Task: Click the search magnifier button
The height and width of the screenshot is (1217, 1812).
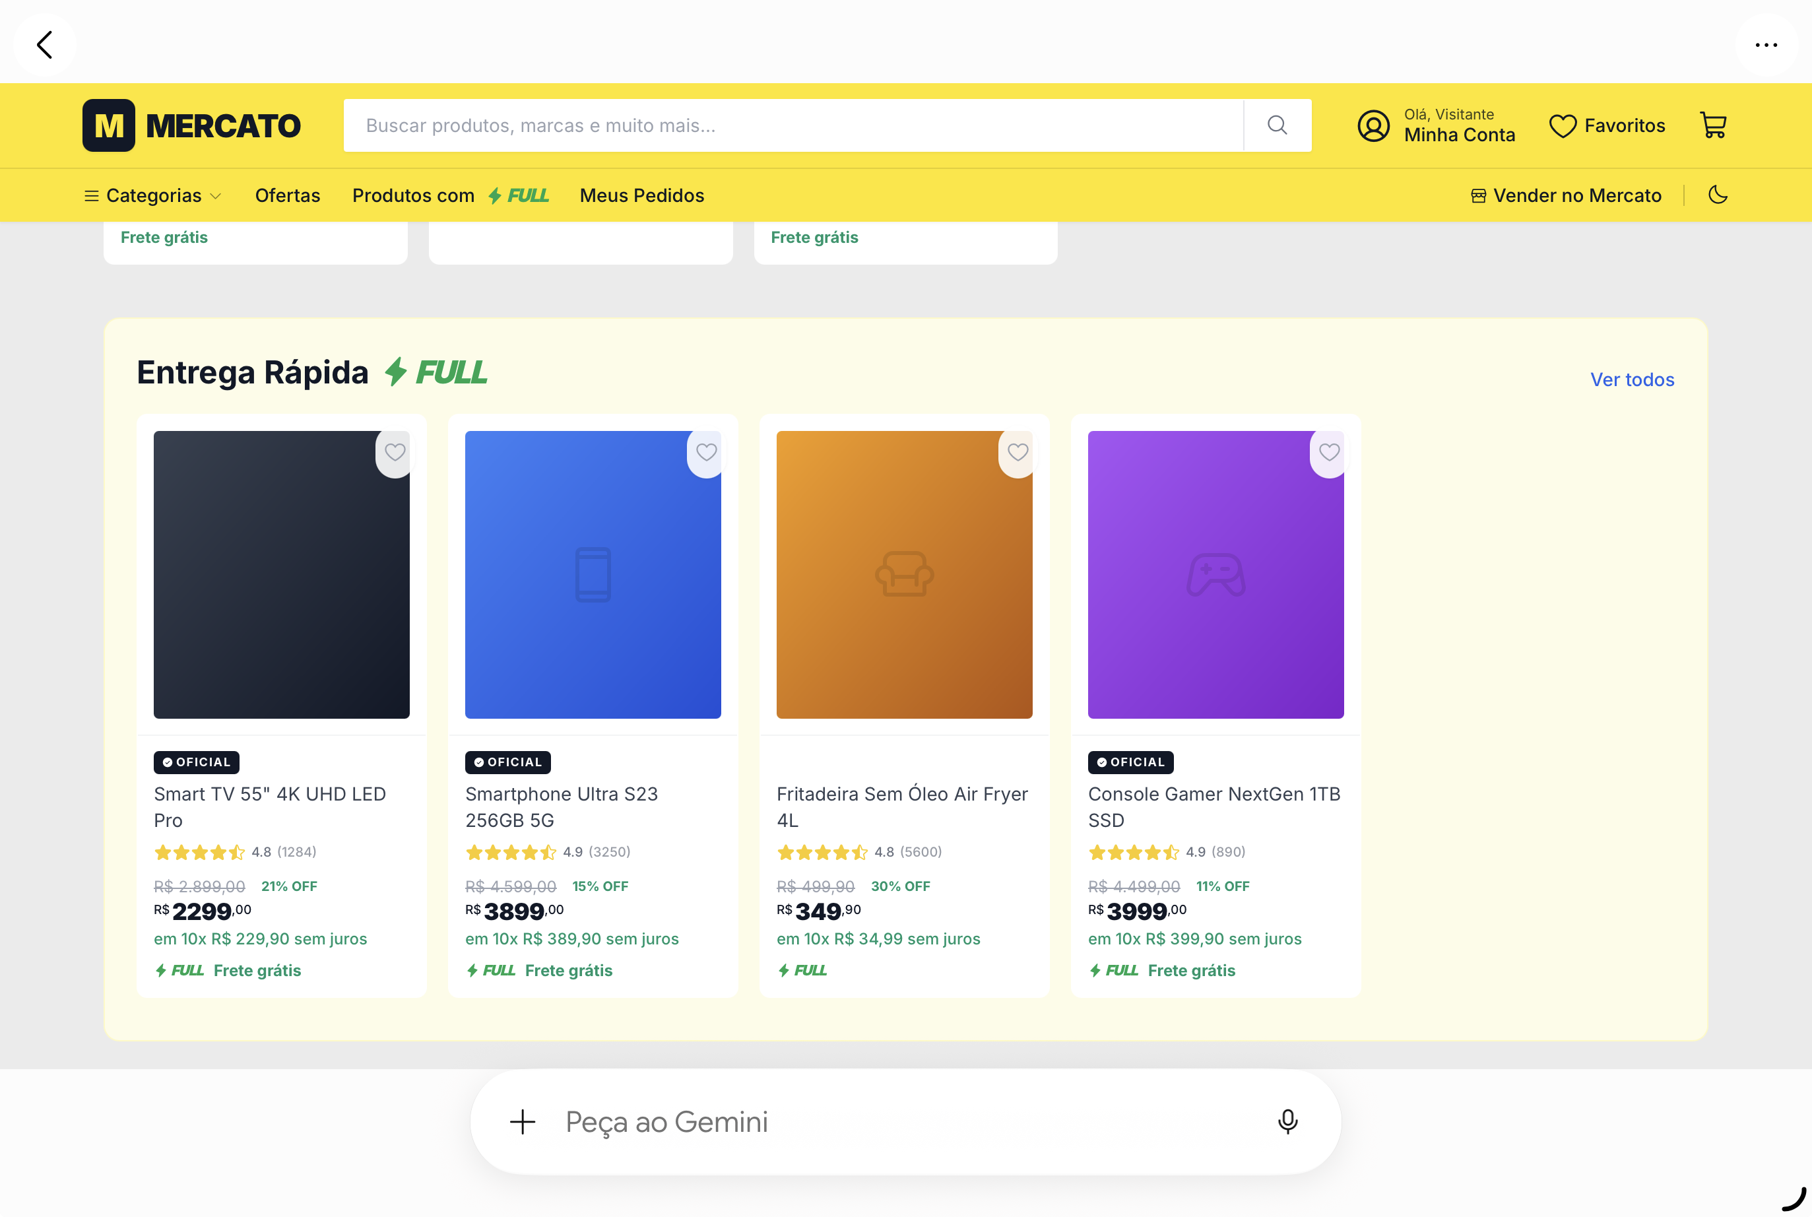Action: click(x=1278, y=125)
